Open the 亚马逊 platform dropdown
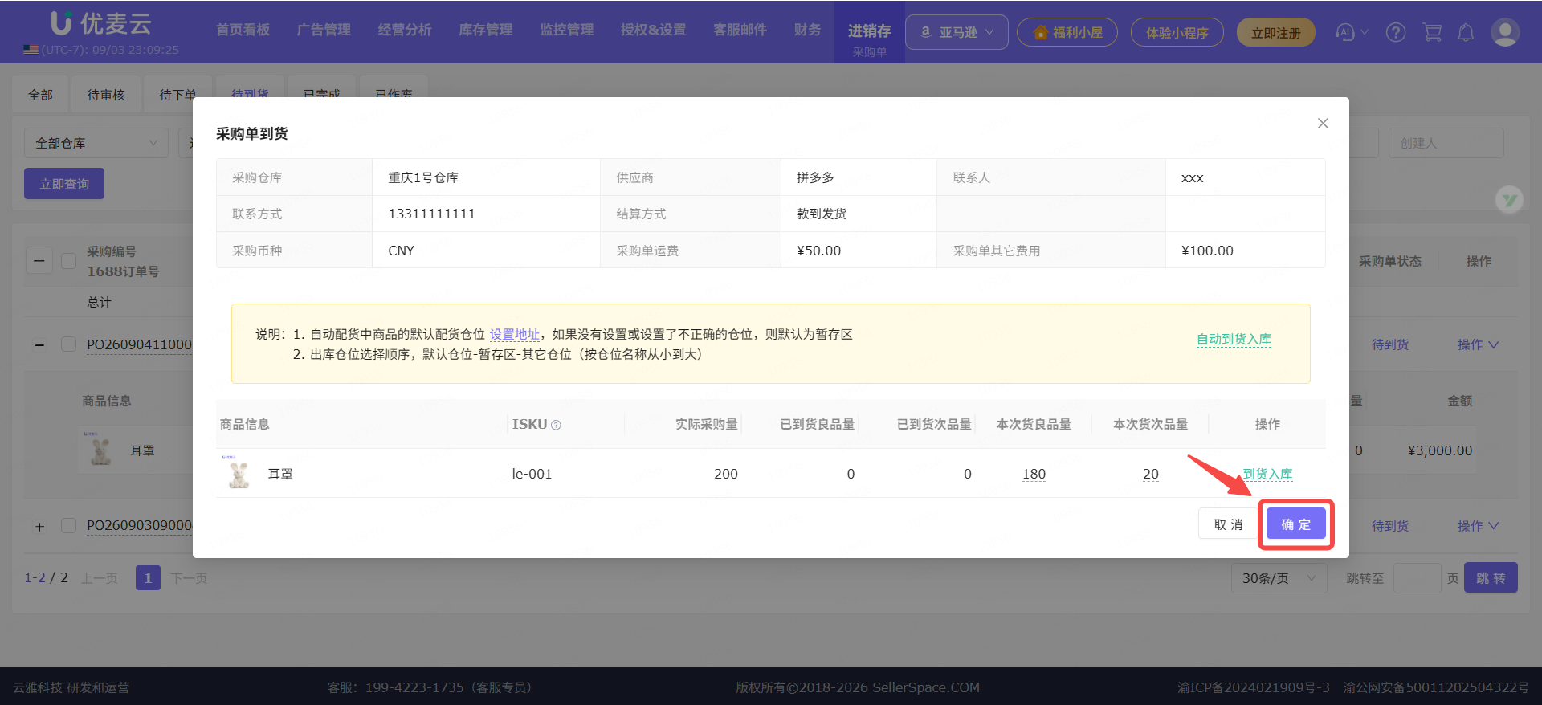1542x705 pixels. pyautogui.click(x=957, y=32)
